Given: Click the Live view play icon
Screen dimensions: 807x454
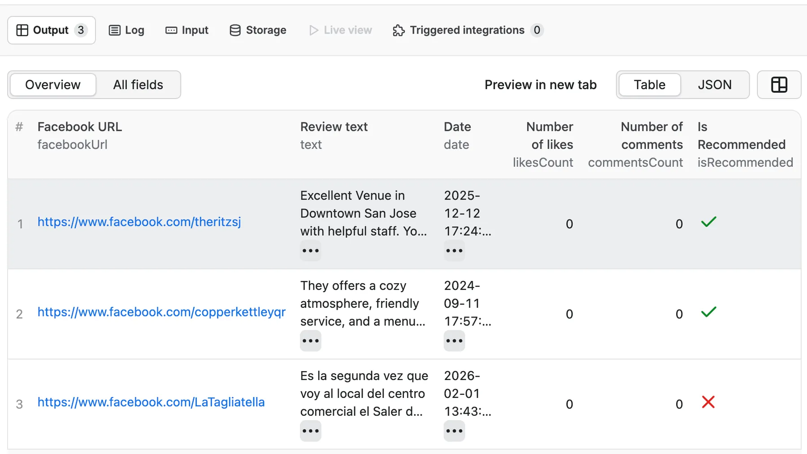Looking at the screenshot, I should (x=314, y=30).
